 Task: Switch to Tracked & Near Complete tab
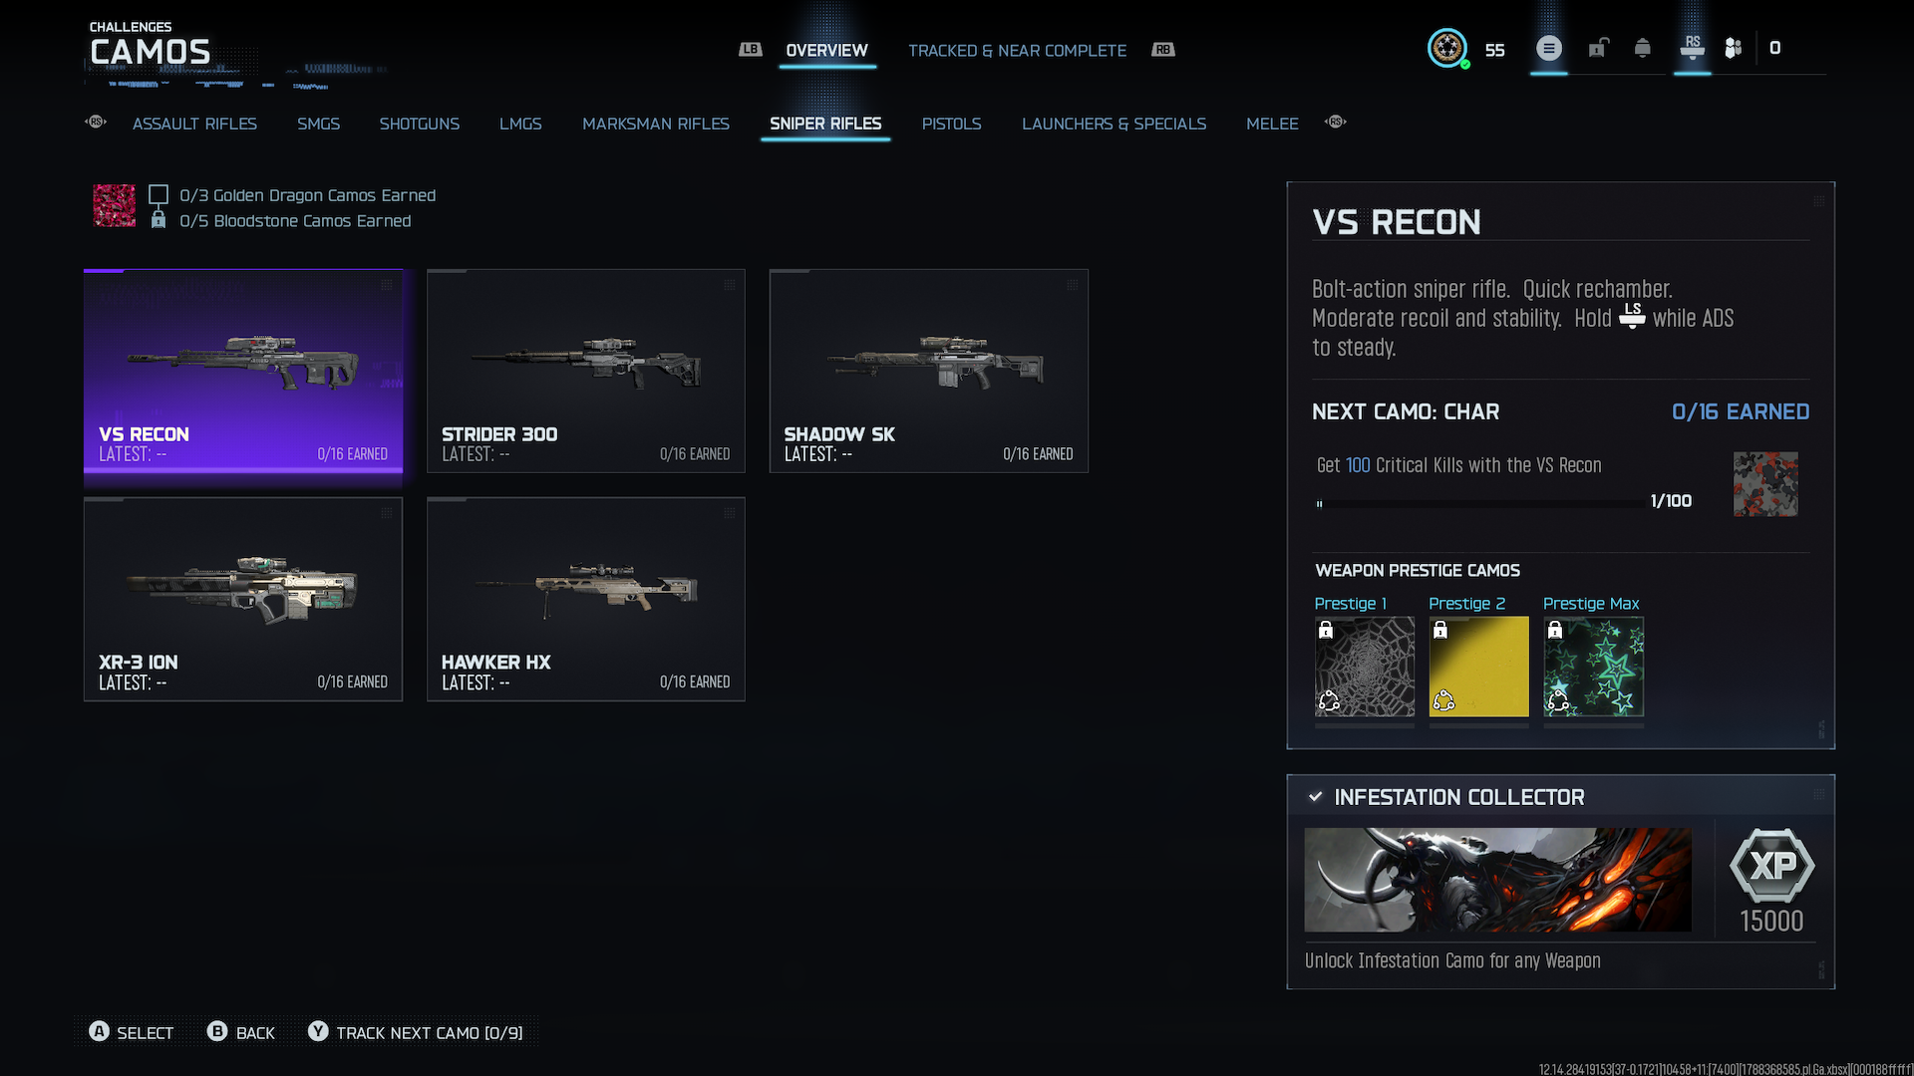(x=1017, y=50)
